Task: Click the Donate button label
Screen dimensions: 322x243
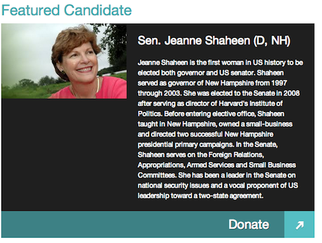Action: 249,225
